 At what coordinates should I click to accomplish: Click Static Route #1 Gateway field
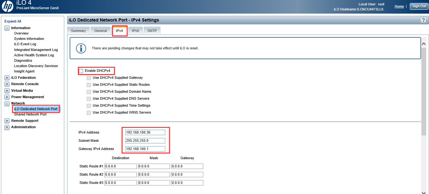(x=187, y=166)
